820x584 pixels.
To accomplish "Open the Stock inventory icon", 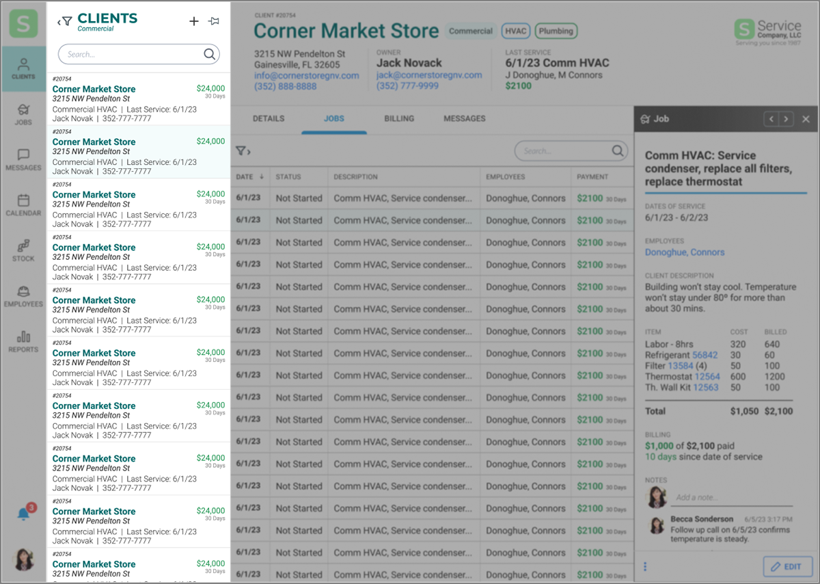I will pos(23,250).
